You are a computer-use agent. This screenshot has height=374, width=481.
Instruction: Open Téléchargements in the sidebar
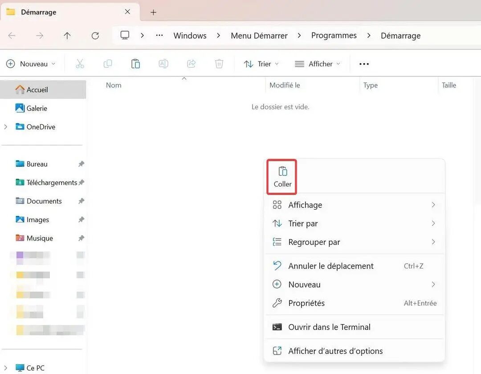[51, 183]
